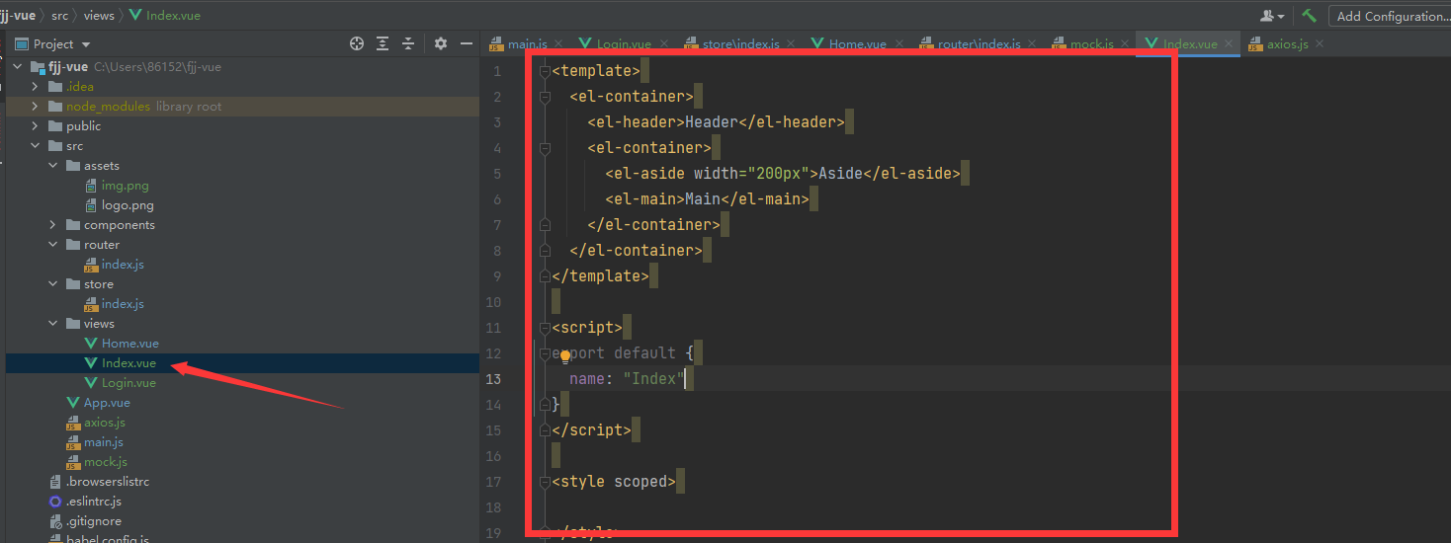Collapse the views folder
The width and height of the screenshot is (1451, 543).
[x=54, y=324]
